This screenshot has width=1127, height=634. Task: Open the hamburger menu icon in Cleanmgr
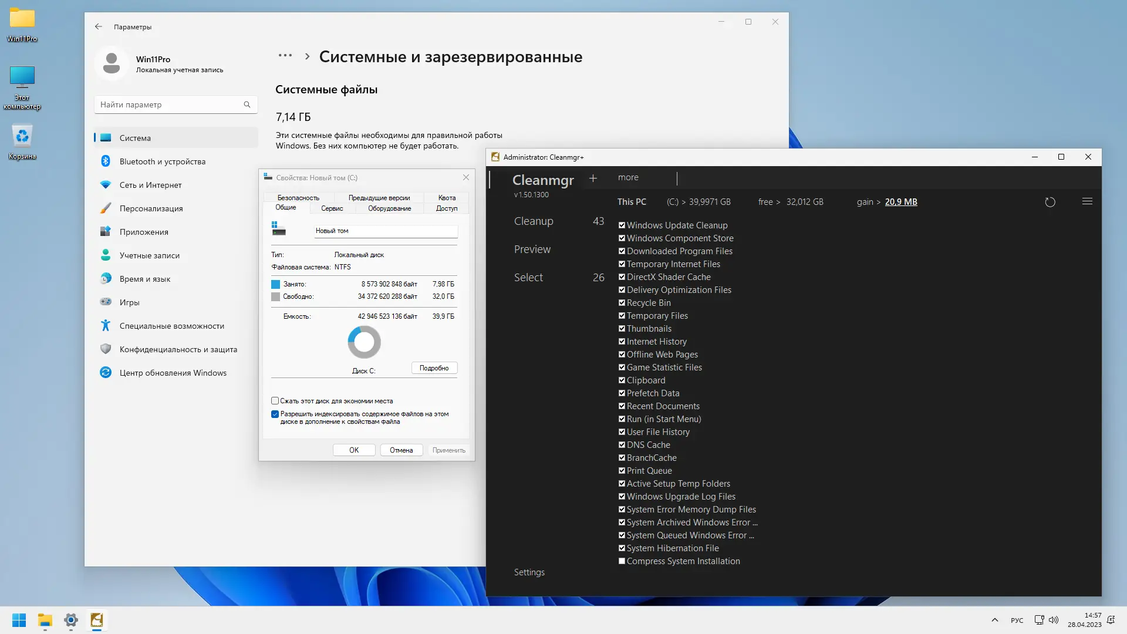(x=1087, y=201)
